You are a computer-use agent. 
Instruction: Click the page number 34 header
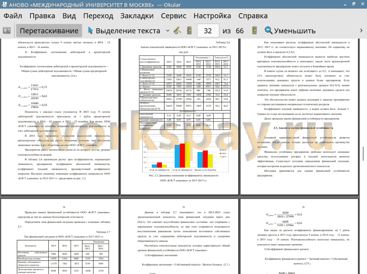(64, 207)
